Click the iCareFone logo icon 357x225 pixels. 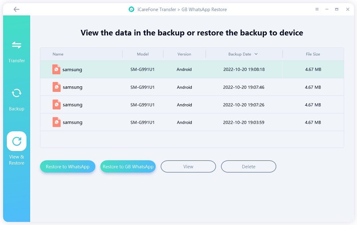[131, 10]
